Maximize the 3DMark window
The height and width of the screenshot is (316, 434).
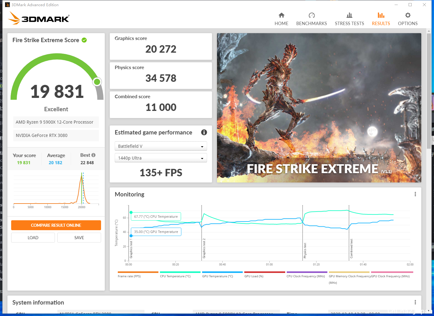click(x=410, y=5)
